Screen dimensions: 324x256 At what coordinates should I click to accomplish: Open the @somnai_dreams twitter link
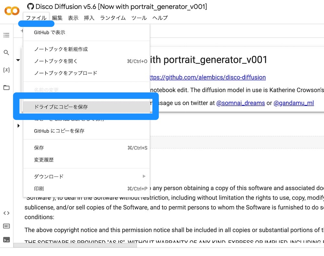click(240, 103)
